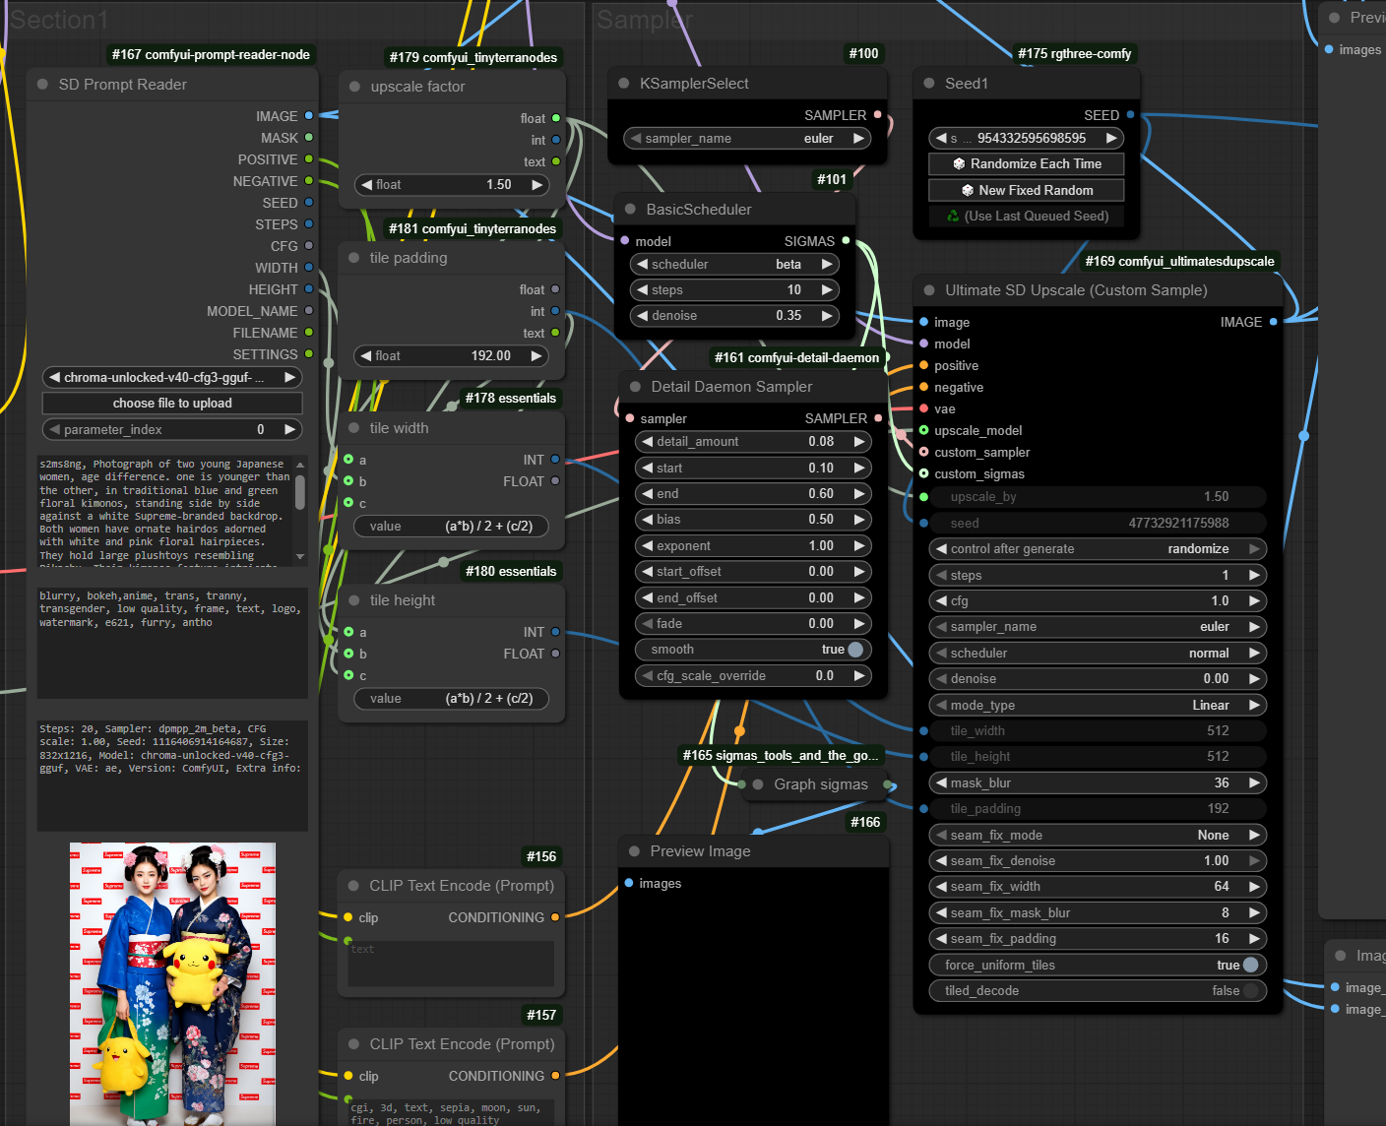Click the exponent 1.00 slider field

pos(753,546)
